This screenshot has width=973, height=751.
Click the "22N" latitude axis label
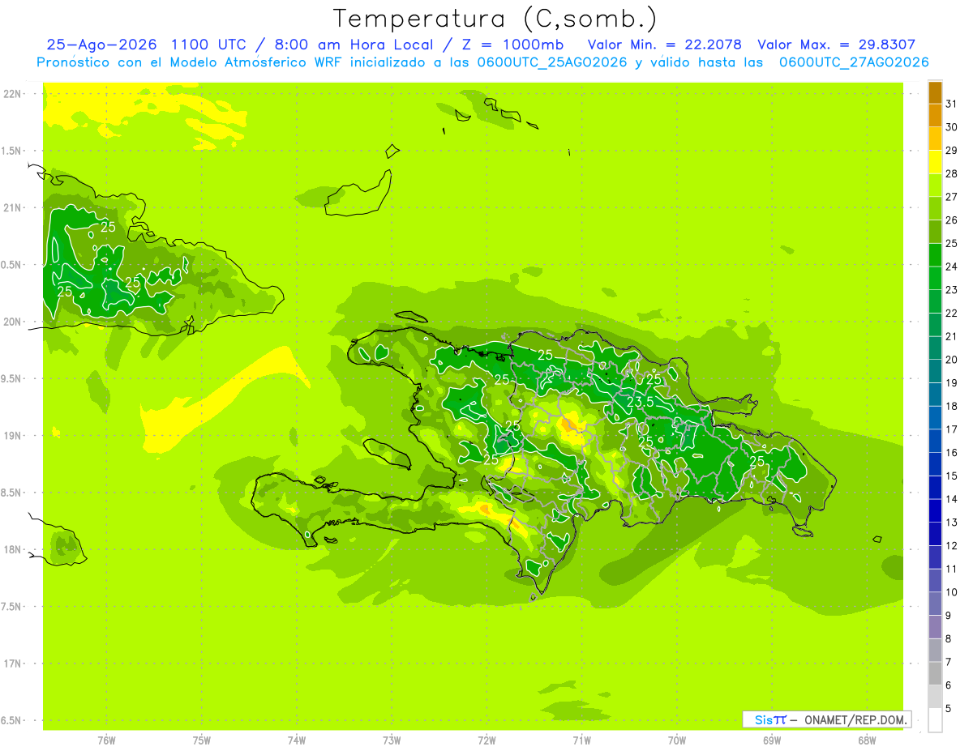point(11,93)
